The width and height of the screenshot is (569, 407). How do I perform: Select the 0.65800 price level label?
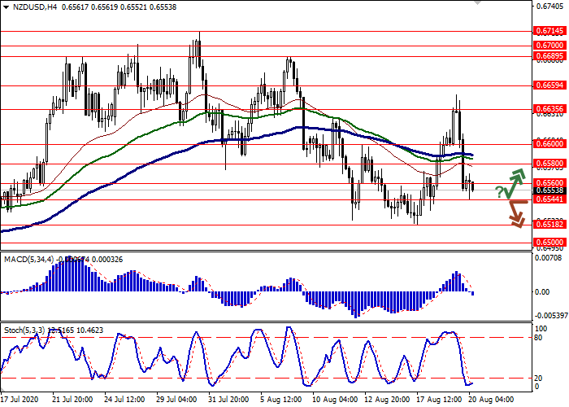click(x=551, y=164)
